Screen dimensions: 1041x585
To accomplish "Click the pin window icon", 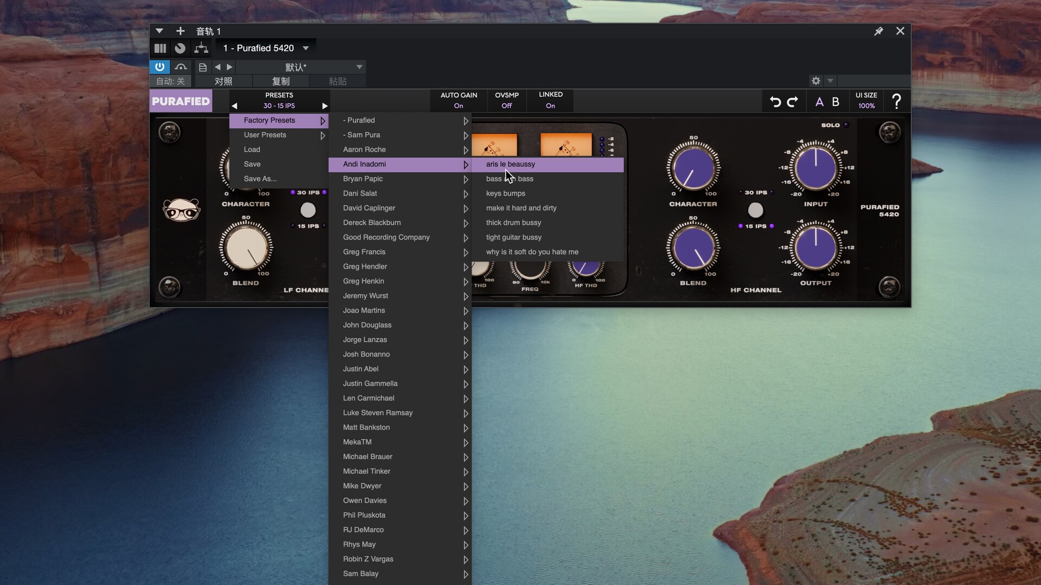I will tap(878, 31).
